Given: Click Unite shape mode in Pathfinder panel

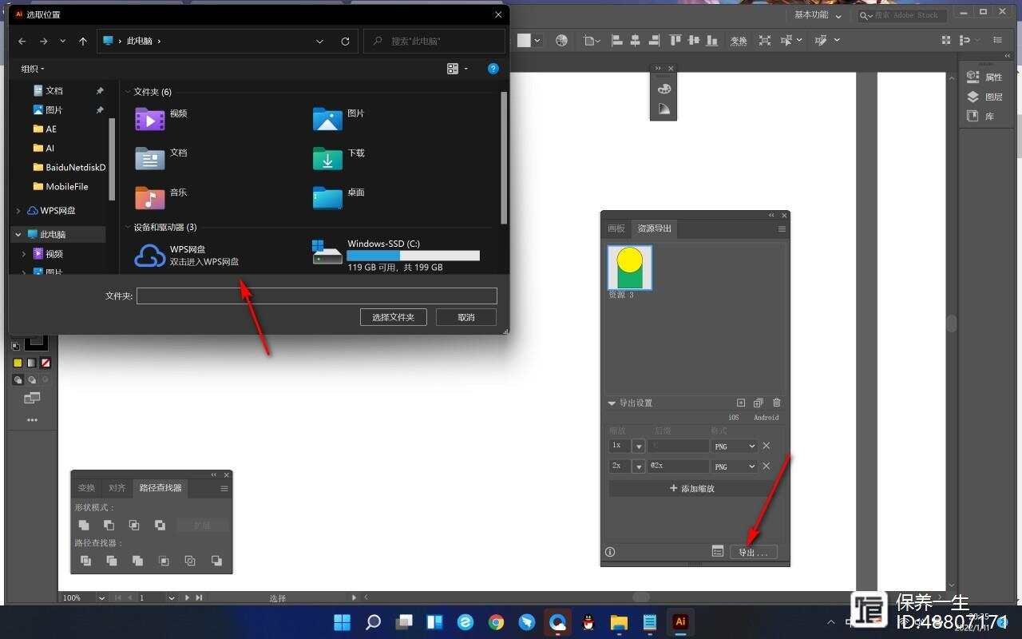Looking at the screenshot, I should click(84, 525).
